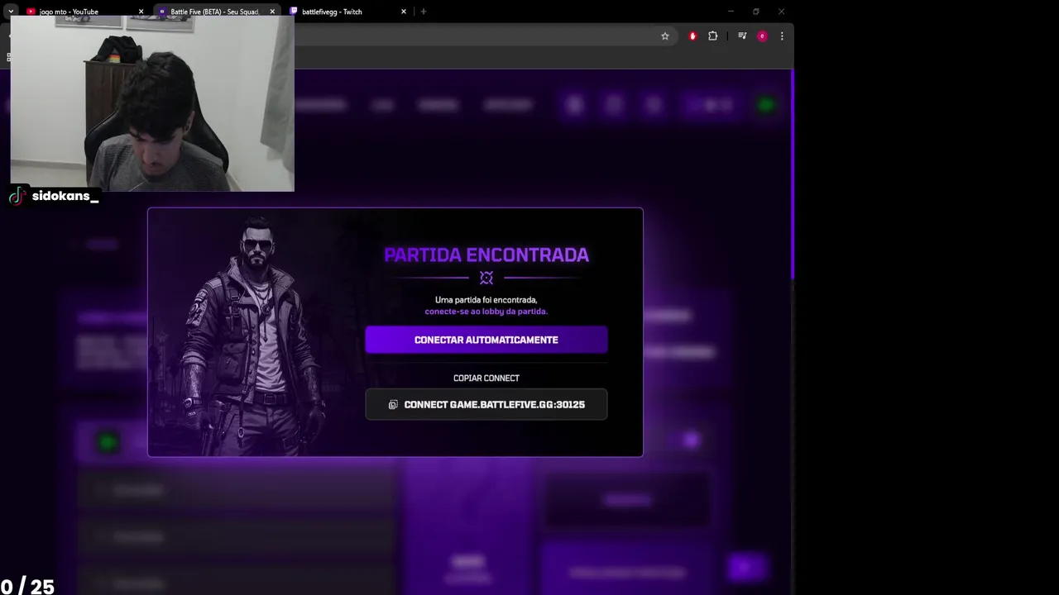Open the Extensions puzzle menu
This screenshot has height=595, width=1059.
coord(712,36)
